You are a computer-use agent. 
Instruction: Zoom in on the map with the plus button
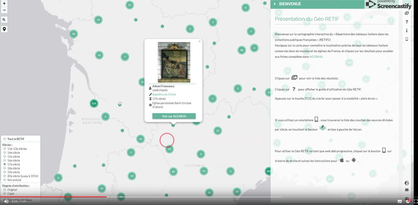[x=4, y=3]
